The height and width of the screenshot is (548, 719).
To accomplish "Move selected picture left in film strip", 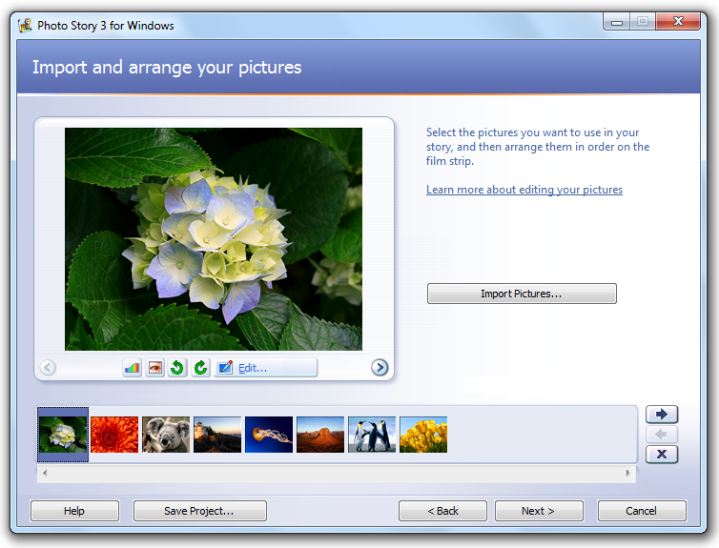I will pos(662,434).
